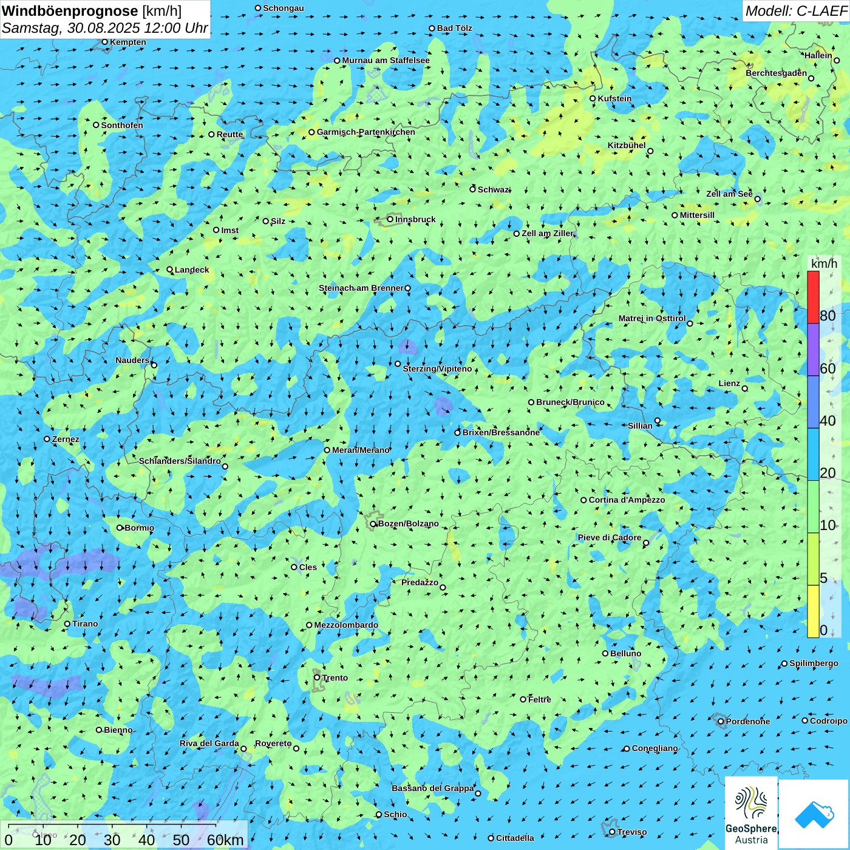Screen dimensions: 850x850
Task: Click the 'Belluno' city label
Action: tap(625, 653)
